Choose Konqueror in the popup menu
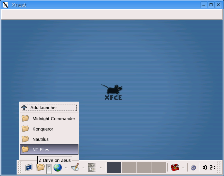This screenshot has height=176, width=224. [x=43, y=129]
